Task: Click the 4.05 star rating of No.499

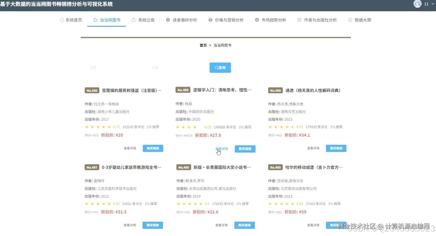Action: (193, 127)
